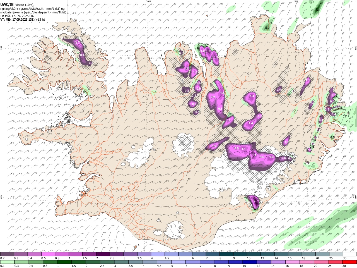This screenshot has width=357, height=268.
Task: Click the top-row legend swatch between 0.2 and 0.3
Action: click(x=7, y=254)
